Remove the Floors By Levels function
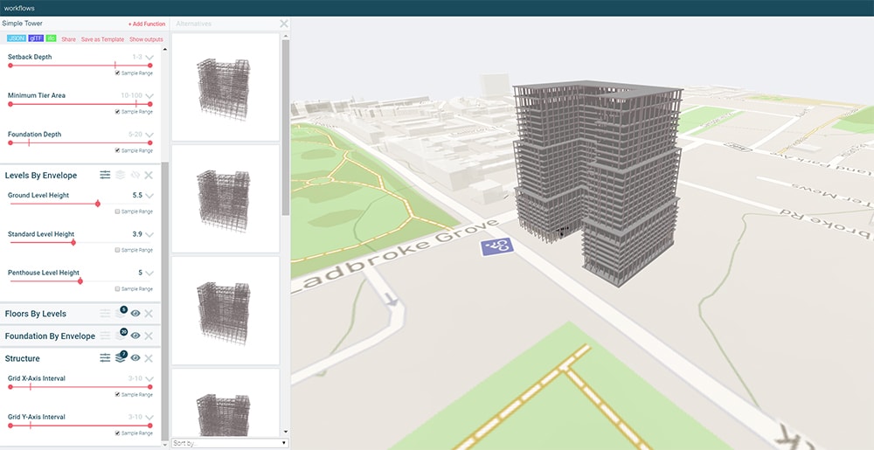This screenshot has height=450, width=874. [149, 314]
